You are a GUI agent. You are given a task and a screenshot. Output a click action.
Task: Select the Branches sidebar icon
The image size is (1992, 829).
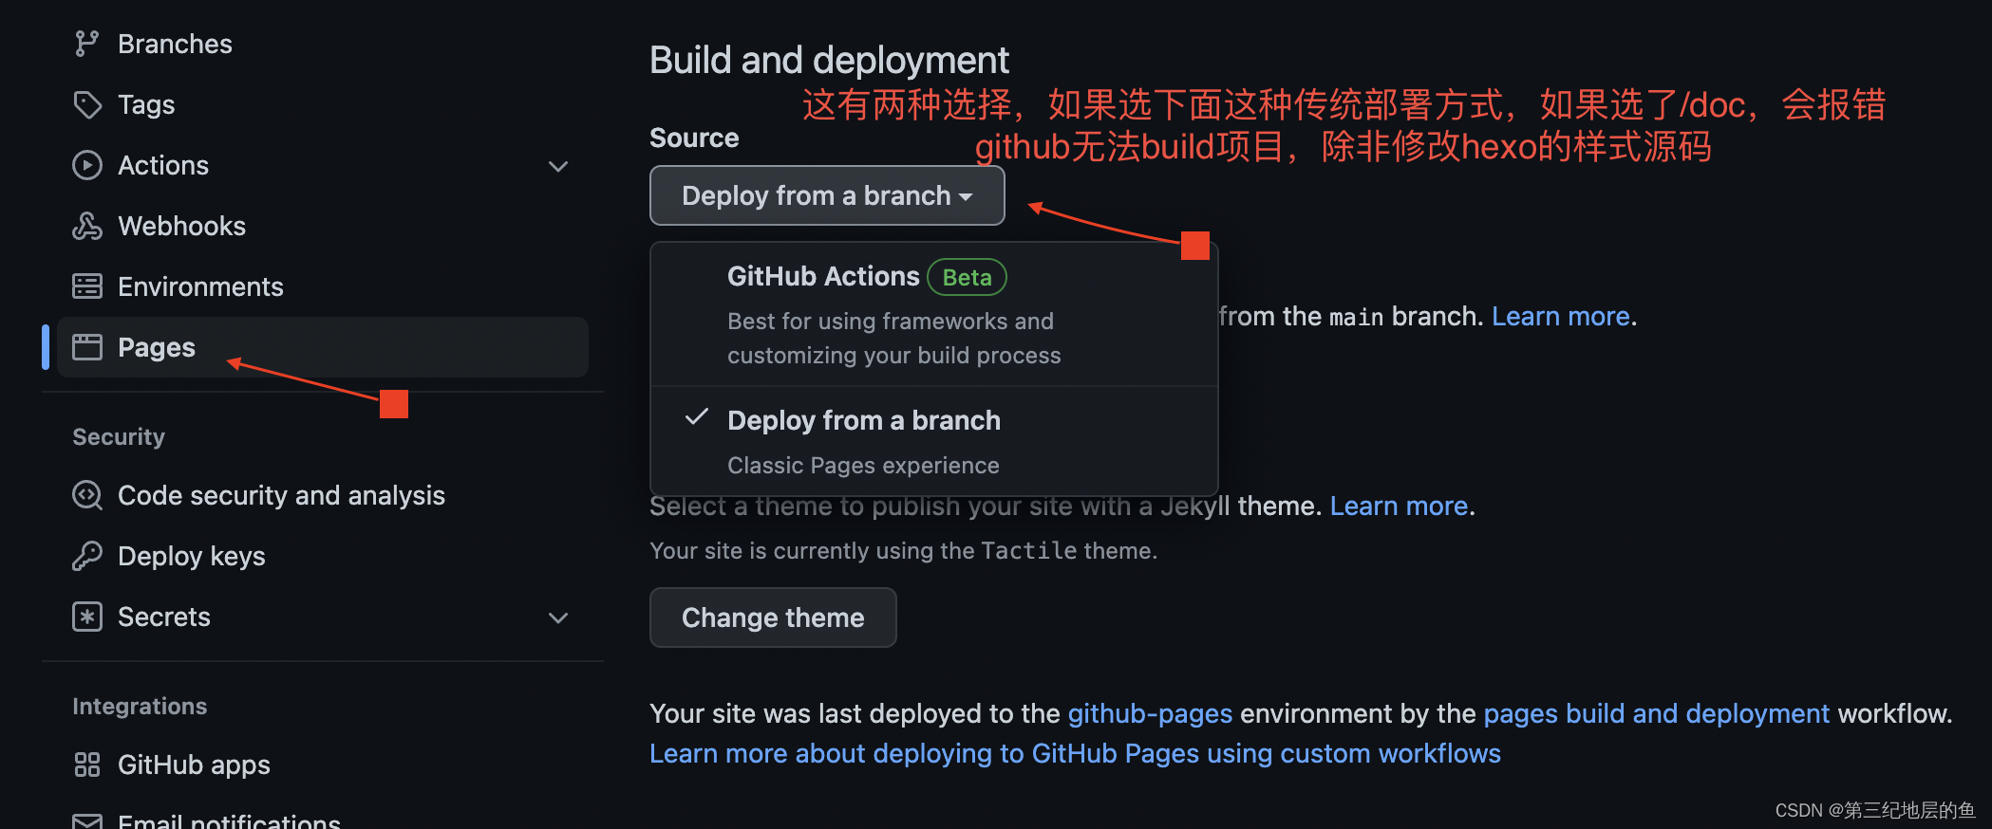click(87, 43)
